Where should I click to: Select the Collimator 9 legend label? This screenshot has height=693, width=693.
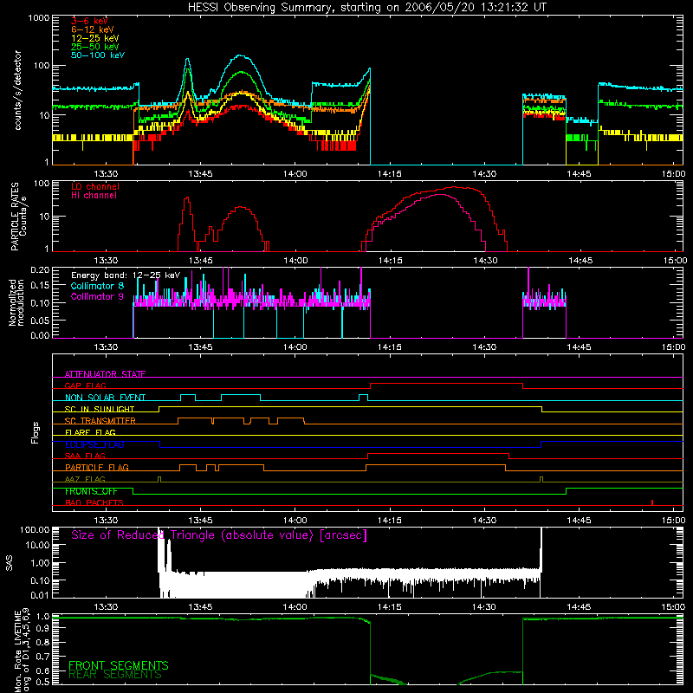tap(97, 296)
